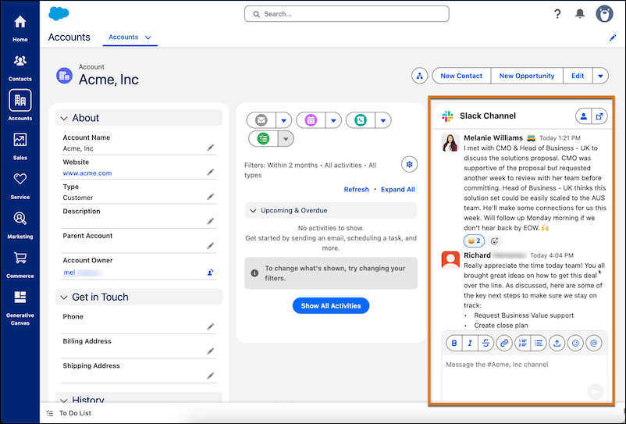Screen dimensions: 626x424
Task: Toggle strikethrough in Slack composer
Action: pyautogui.click(x=486, y=343)
